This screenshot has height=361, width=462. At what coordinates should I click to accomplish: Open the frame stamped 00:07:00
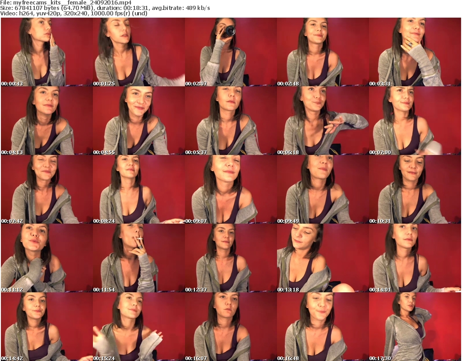pyautogui.click(x=415, y=121)
